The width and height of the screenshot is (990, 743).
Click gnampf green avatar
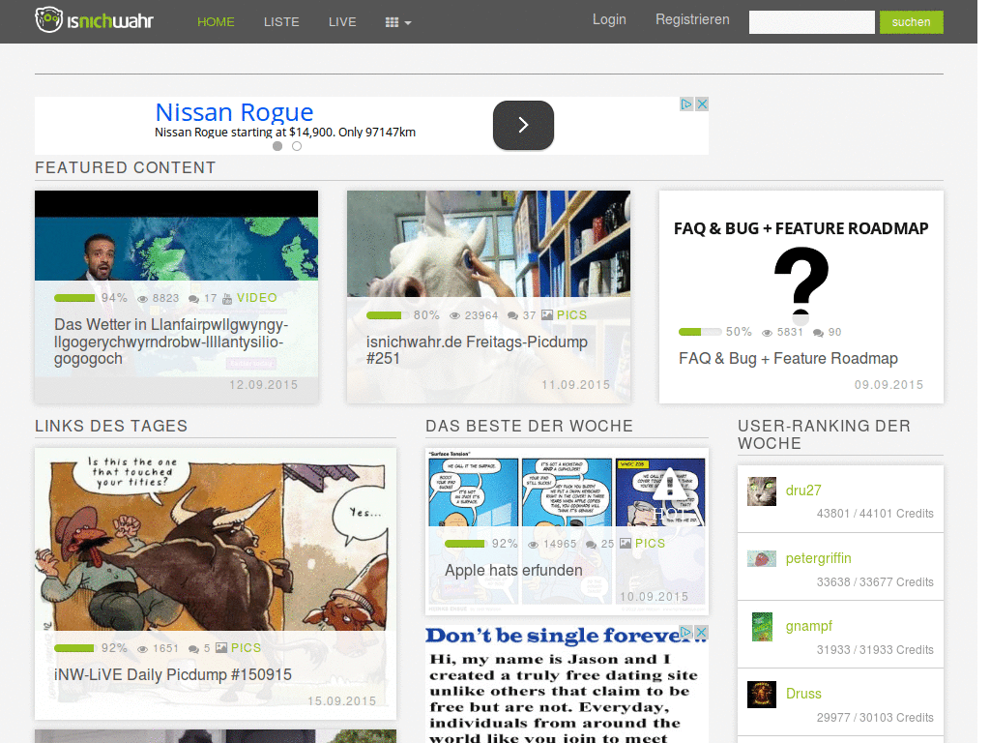tap(762, 627)
